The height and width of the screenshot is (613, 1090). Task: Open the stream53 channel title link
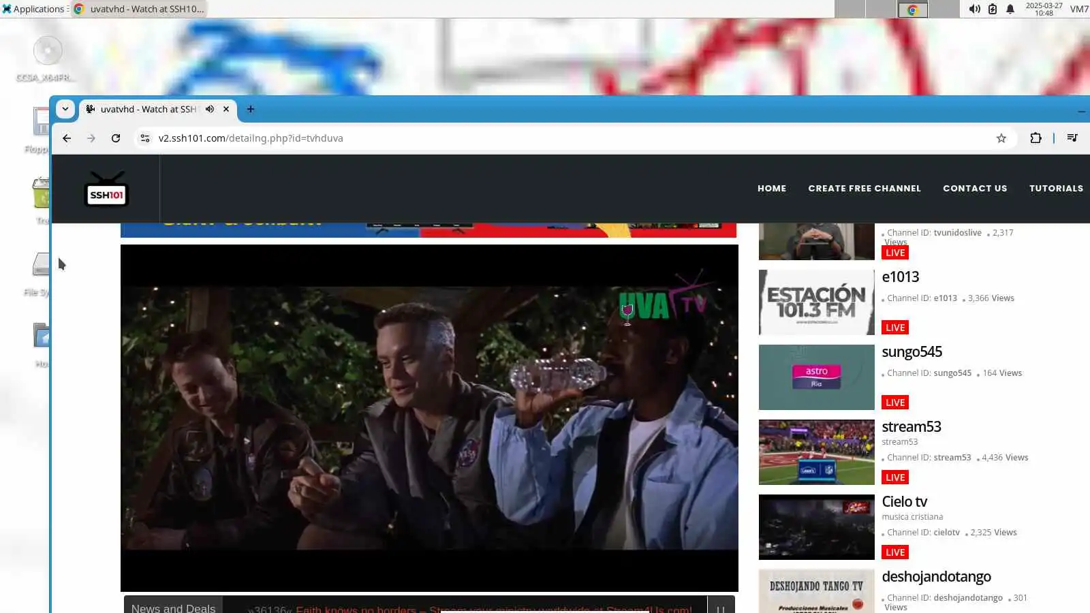click(x=912, y=427)
